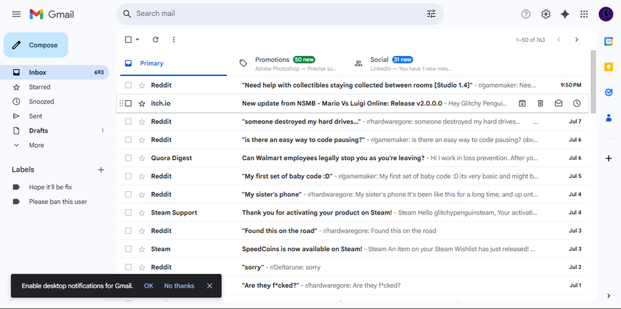Open Google Calendar side panel icon

click(609, 41)
